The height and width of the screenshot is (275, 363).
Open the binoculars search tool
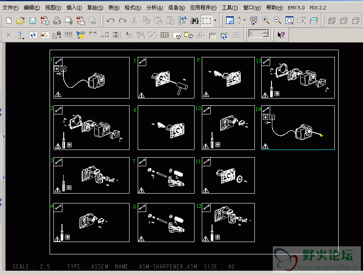point(195,21)
